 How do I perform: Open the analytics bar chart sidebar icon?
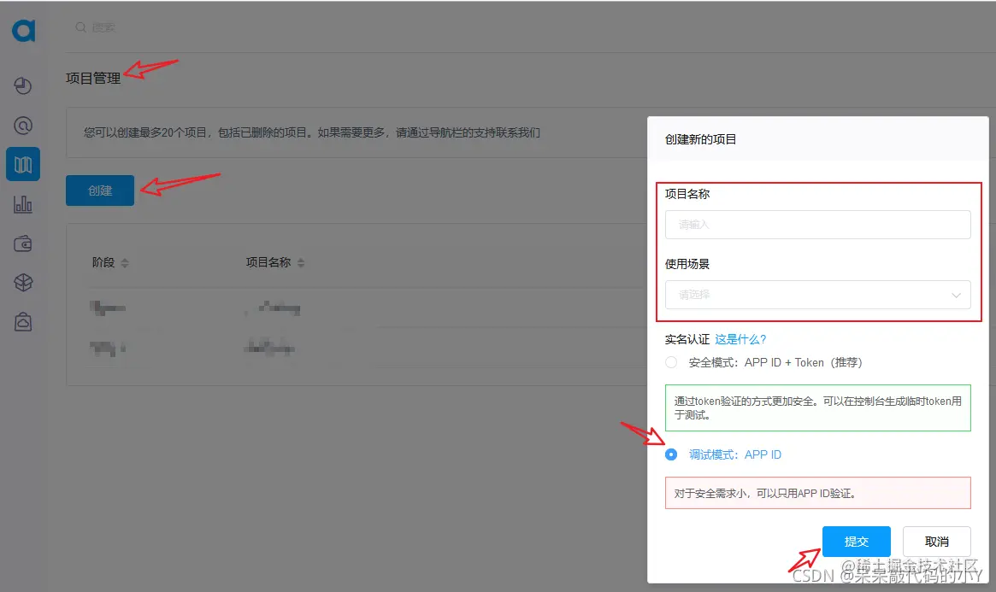point(23,203)
